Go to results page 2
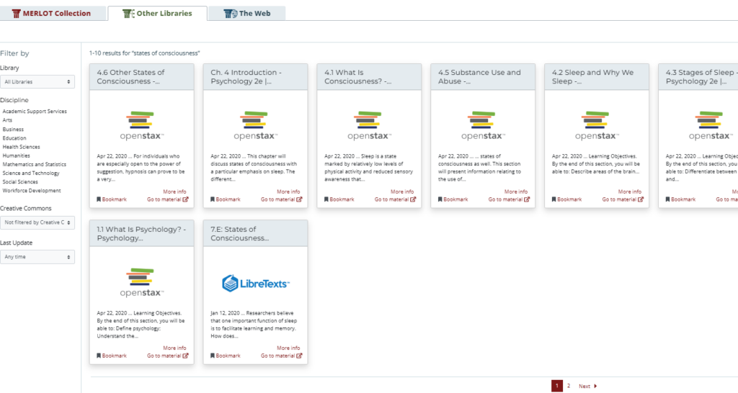 click(x=569, y=386)
